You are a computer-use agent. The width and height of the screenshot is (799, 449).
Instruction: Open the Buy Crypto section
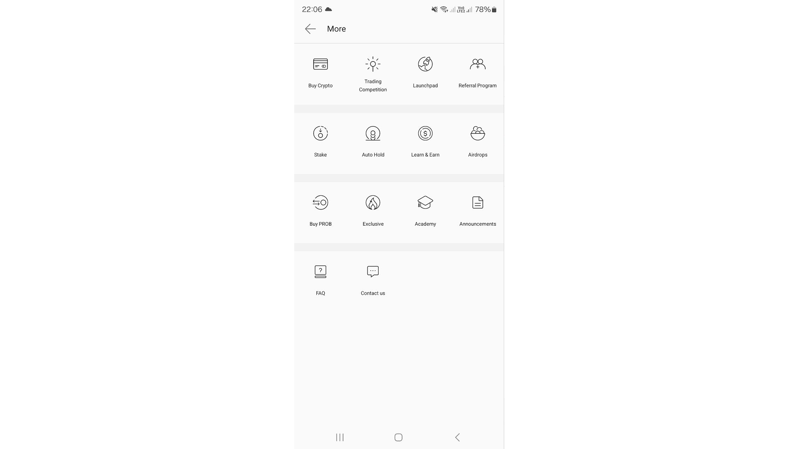[x=320, y=71]
